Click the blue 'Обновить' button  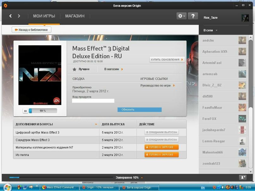click(140, 110)
